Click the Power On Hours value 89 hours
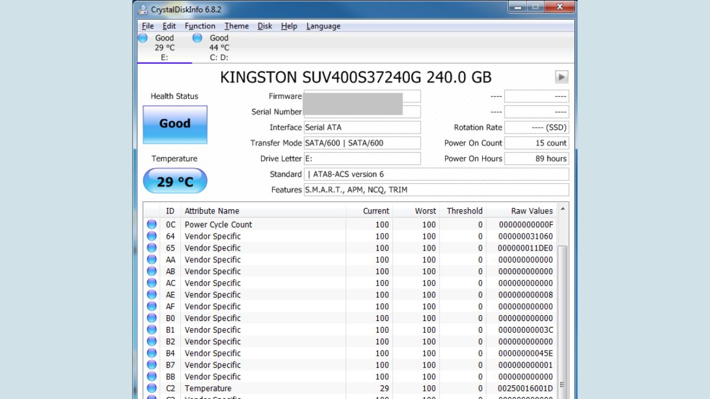This screenshot has width=710, height=399. (537, 158)
